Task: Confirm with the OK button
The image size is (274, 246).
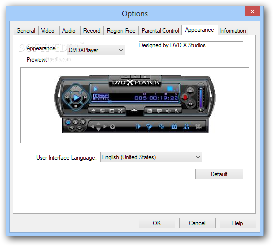Action: 157,223
